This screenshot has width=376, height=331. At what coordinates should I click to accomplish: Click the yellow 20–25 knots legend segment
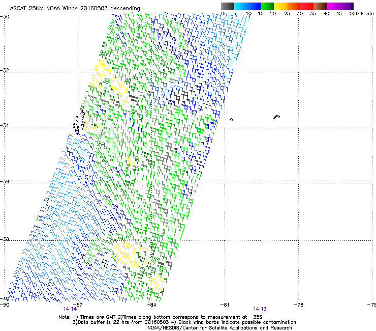point(280,6)
